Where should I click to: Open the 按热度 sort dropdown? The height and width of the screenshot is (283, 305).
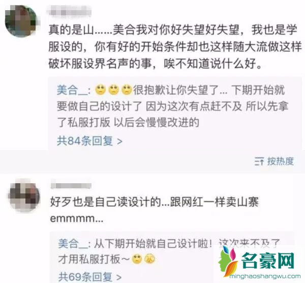tap(274, 161)
